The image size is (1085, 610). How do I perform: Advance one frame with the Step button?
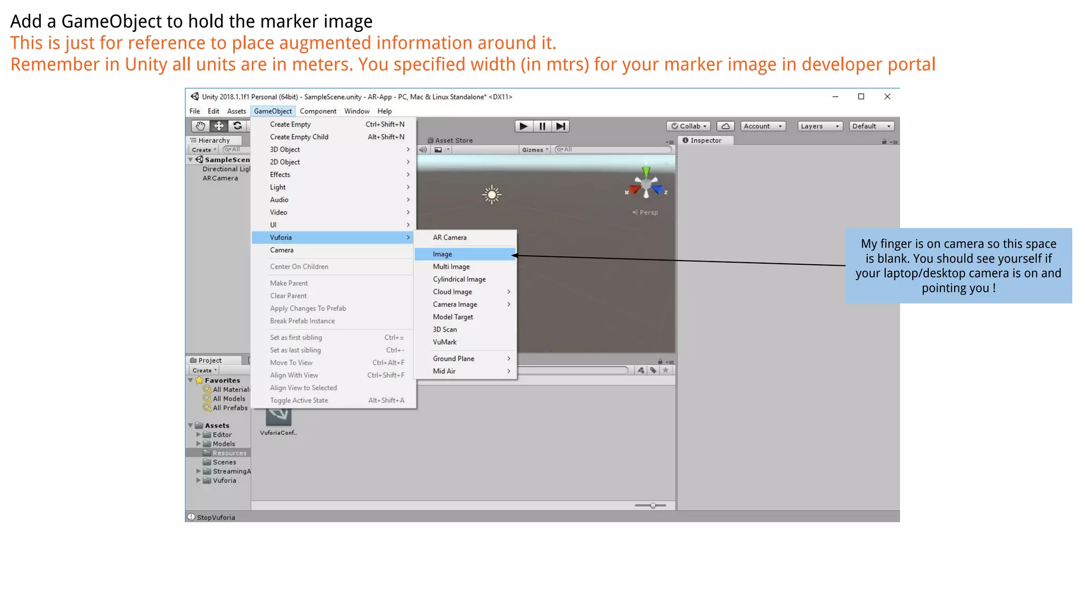(561, 126)
